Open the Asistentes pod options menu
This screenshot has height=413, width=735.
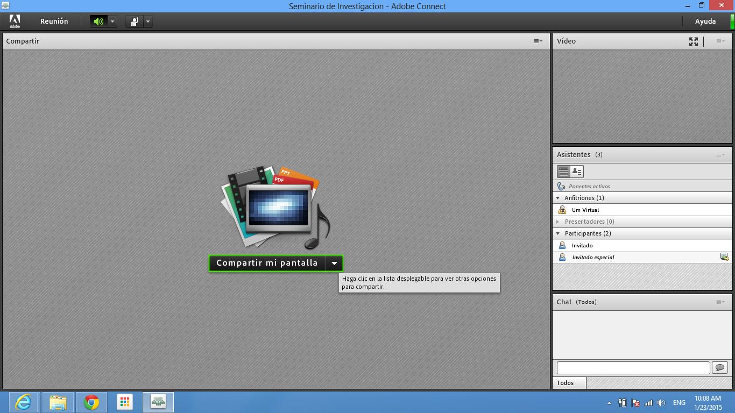(720, 154)
